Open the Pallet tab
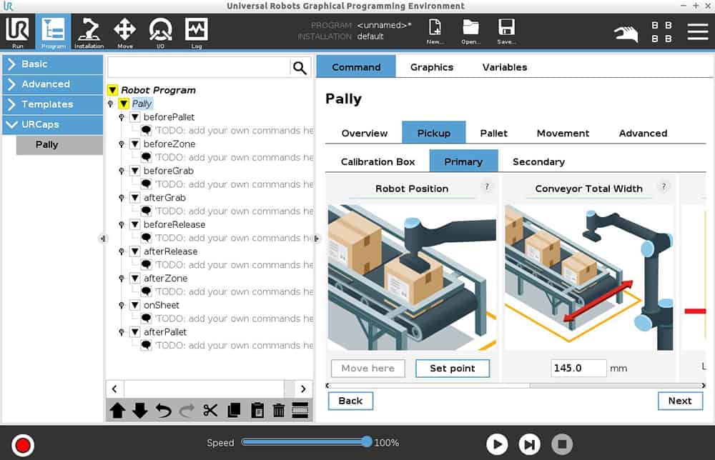The height and width of the screenshot is (460, 715). point(493,133)
